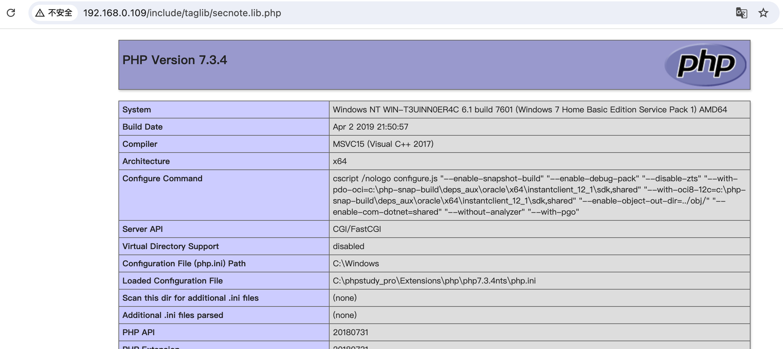This screenshot has width=783, height=349.
Task: Click the disabled Virtual Directory Support value
Action: (x=348, y=246)
